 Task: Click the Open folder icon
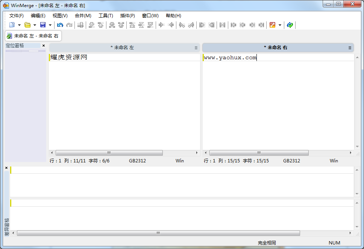click(x=27, y=25)
